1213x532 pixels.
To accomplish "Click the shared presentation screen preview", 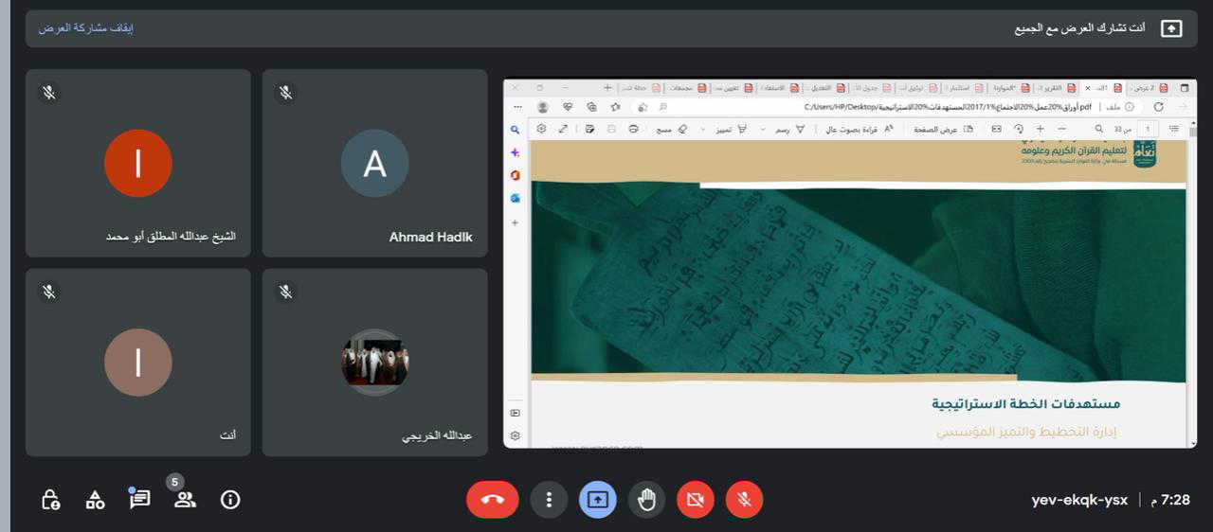I will 850,263.
